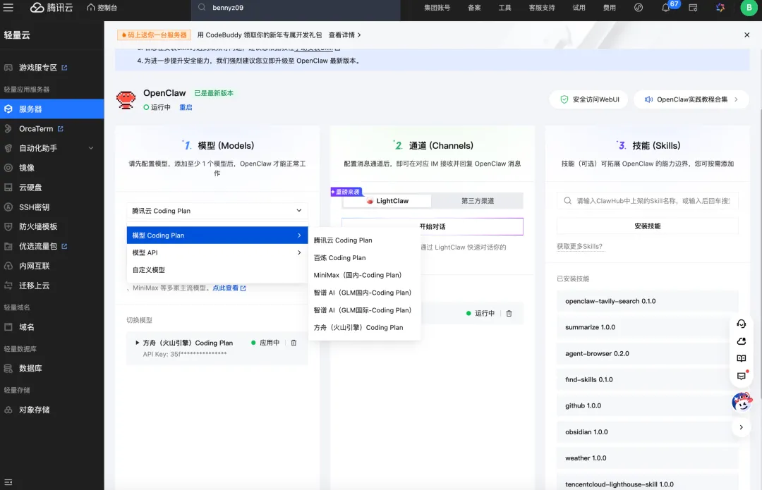The width and height of the screenshot is (762, 490).
Task: Open the 工具 menu
Action: [504, 8]
